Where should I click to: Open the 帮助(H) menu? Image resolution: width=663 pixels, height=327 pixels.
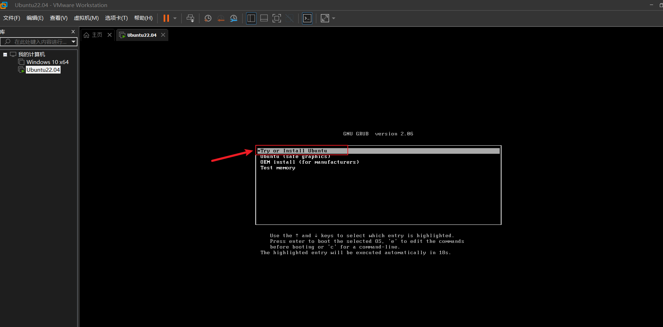143,18
